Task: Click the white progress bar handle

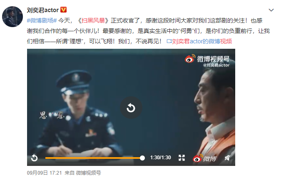Action: point(142,158)
